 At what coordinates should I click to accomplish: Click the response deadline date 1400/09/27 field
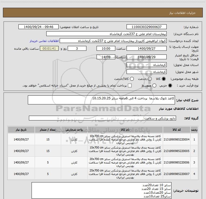pos(147,48)
